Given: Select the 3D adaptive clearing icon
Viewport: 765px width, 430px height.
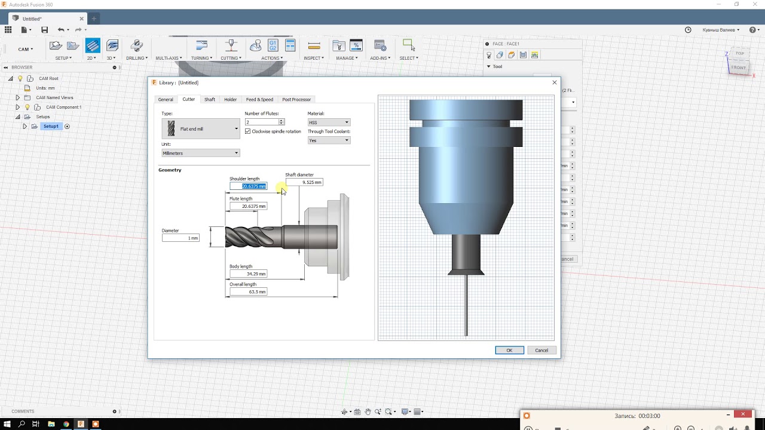Looking at the screenshot, I should [112, 45].
